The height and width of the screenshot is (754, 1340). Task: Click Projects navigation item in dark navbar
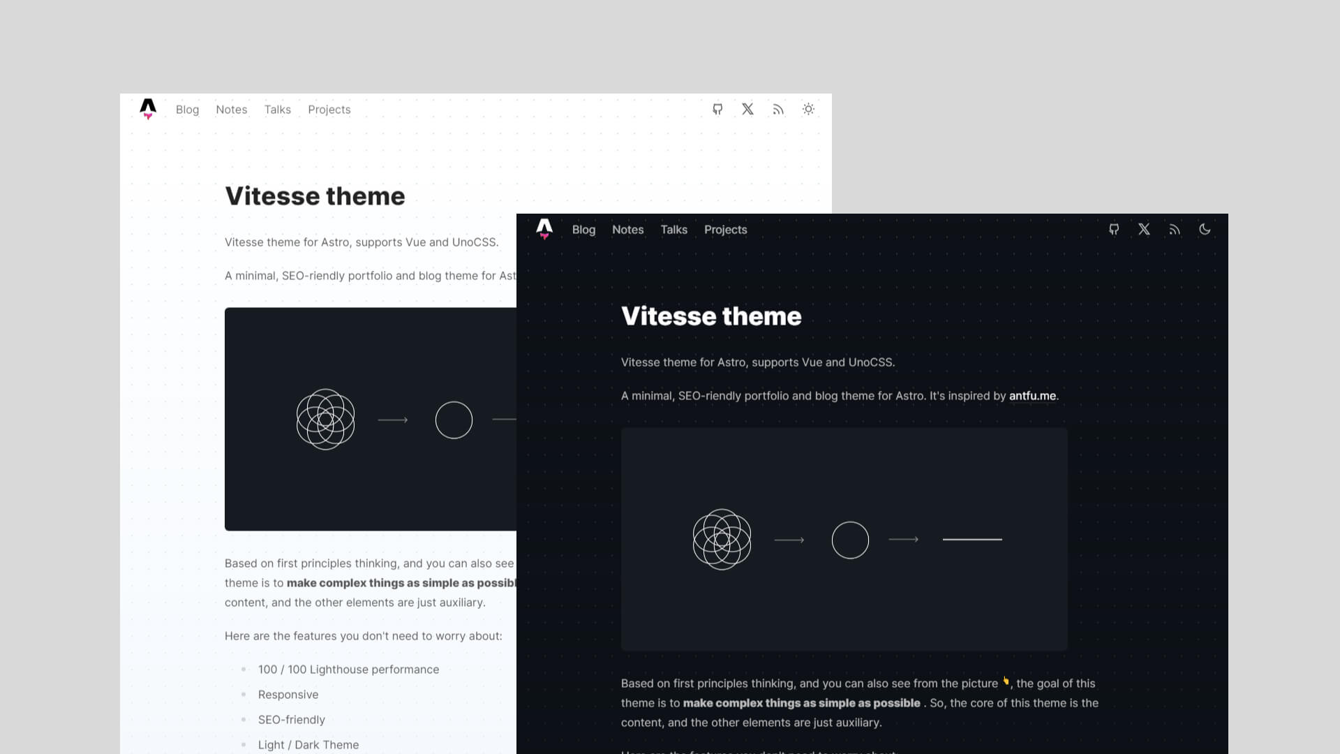(x=725, y=229)
